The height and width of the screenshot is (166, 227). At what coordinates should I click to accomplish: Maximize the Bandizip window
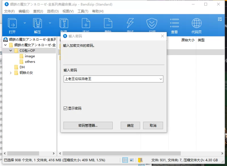tap(205, 4)
